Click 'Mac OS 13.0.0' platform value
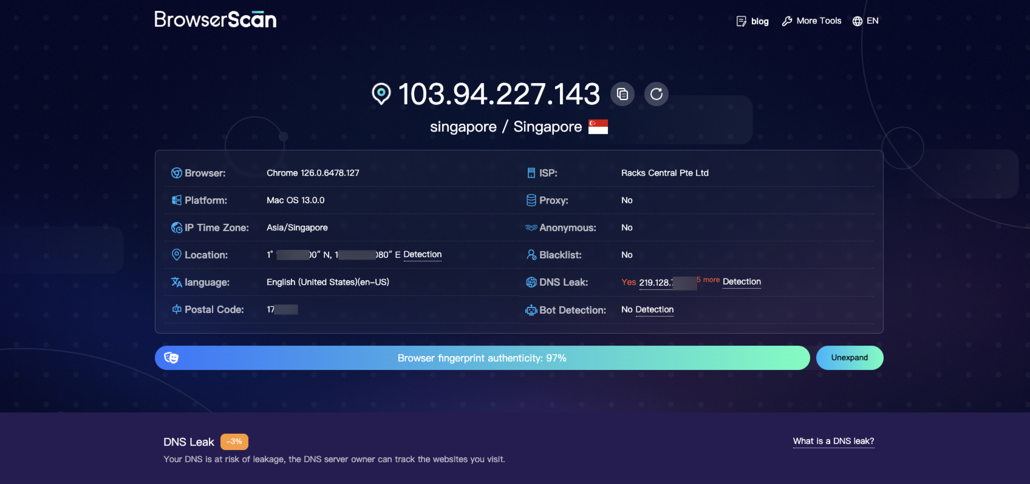This screenshot has width=1030, height=484. (x=296, y=200)
